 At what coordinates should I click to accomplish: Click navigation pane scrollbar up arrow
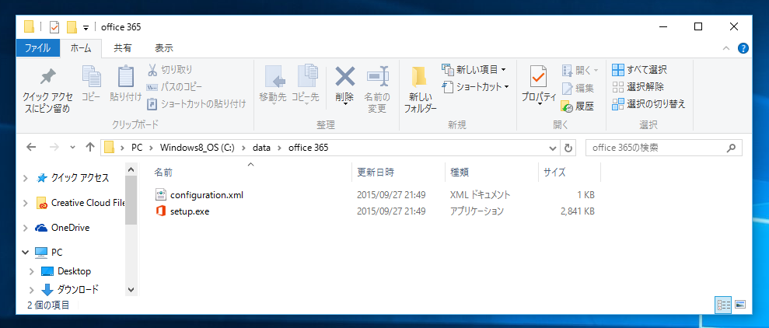131,169
